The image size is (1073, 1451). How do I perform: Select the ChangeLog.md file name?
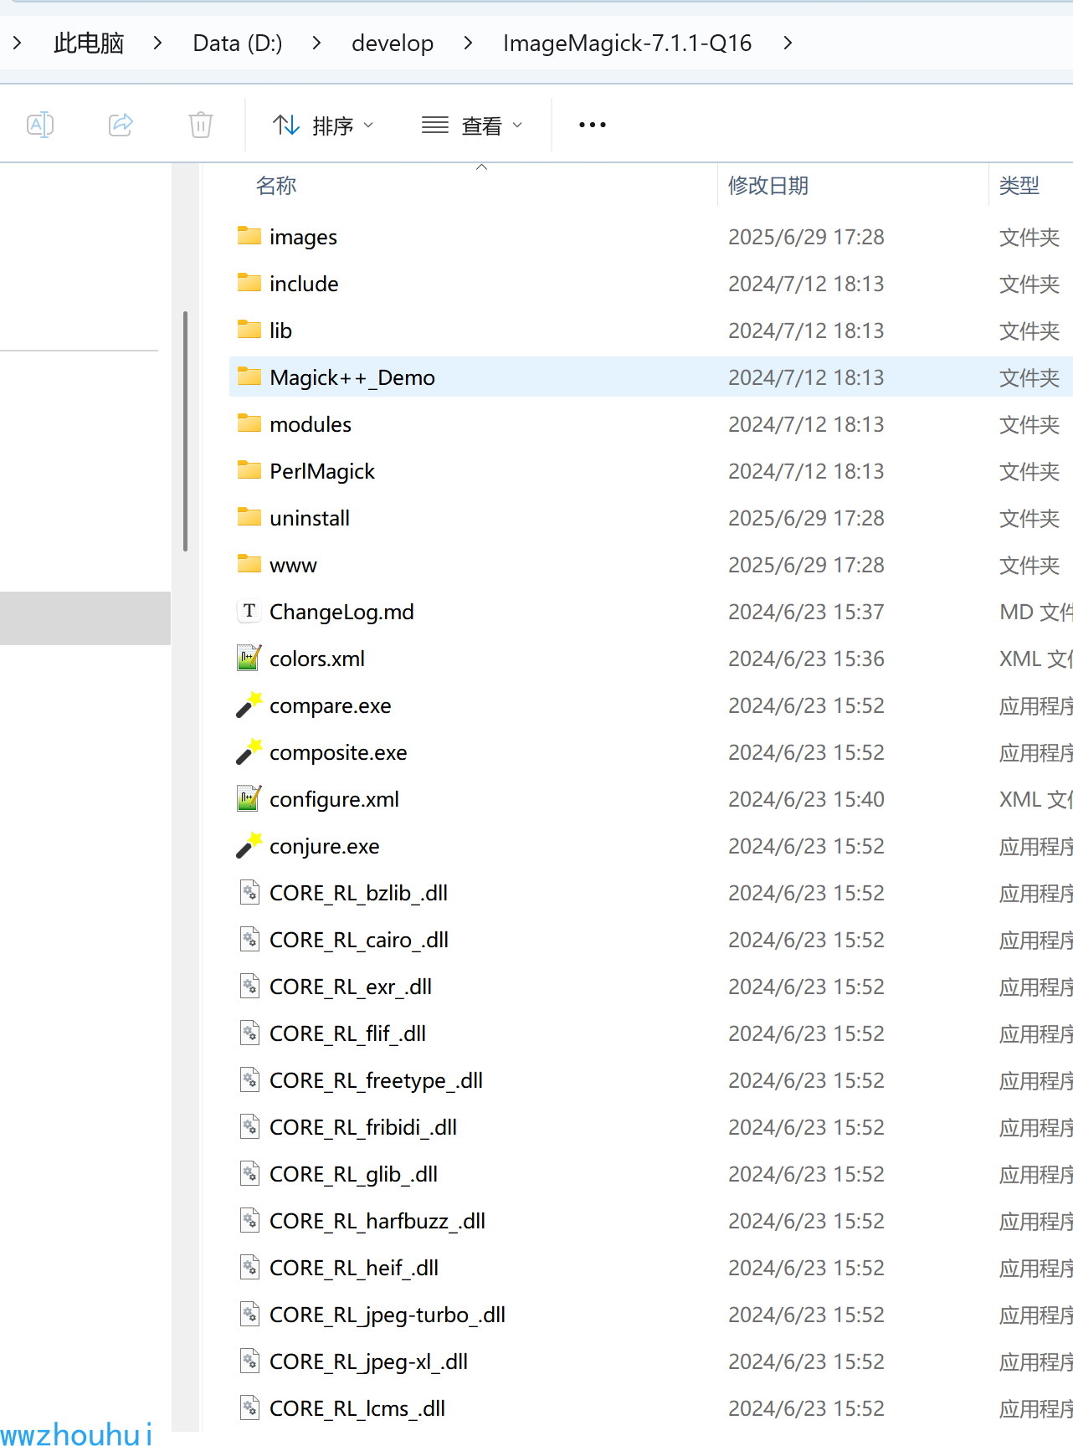pyautogui.click(x=341, y=612)
